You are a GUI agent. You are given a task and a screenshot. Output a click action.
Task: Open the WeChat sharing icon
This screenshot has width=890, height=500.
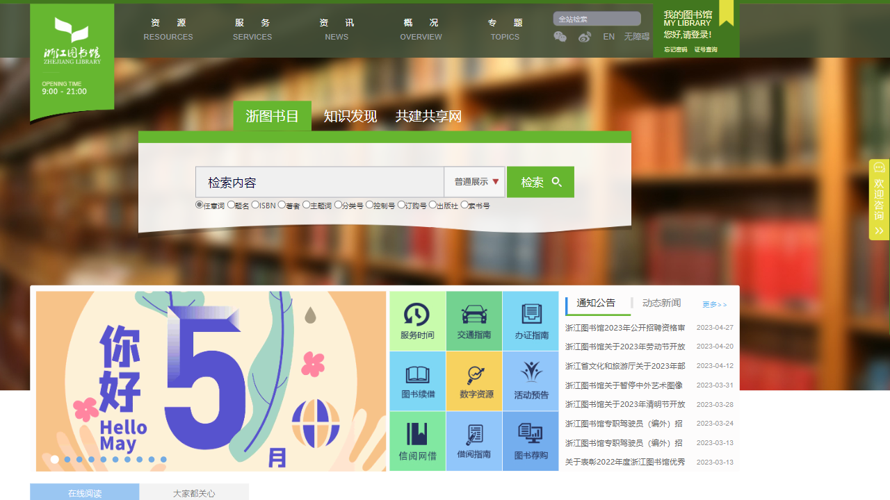[x=560, y=37]
